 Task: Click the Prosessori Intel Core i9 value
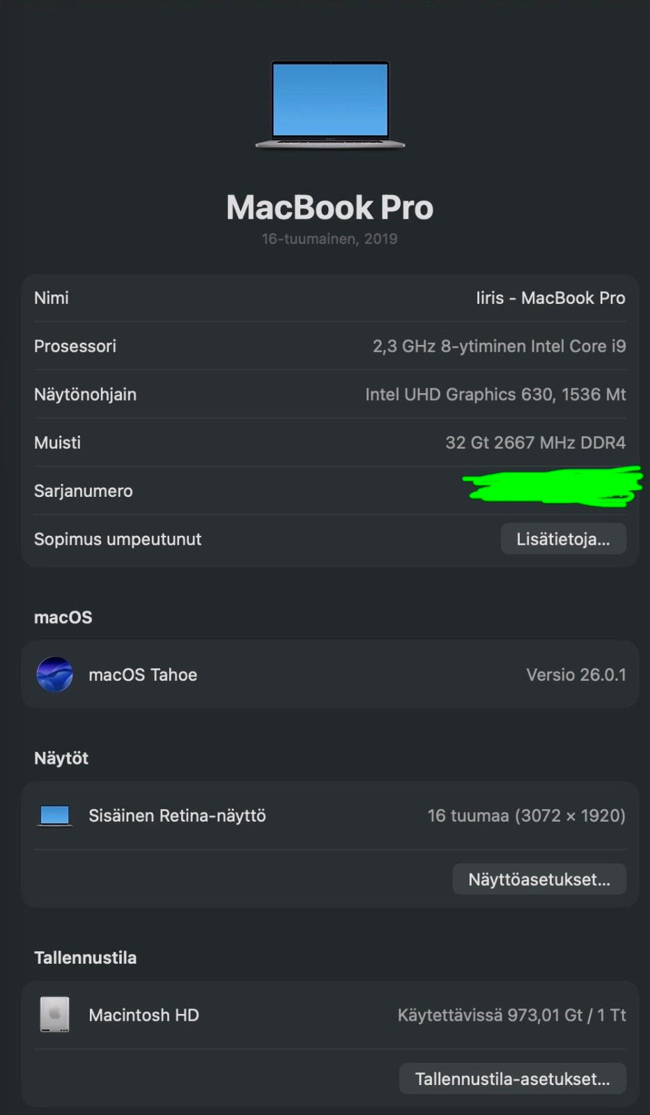coord(499,346)
